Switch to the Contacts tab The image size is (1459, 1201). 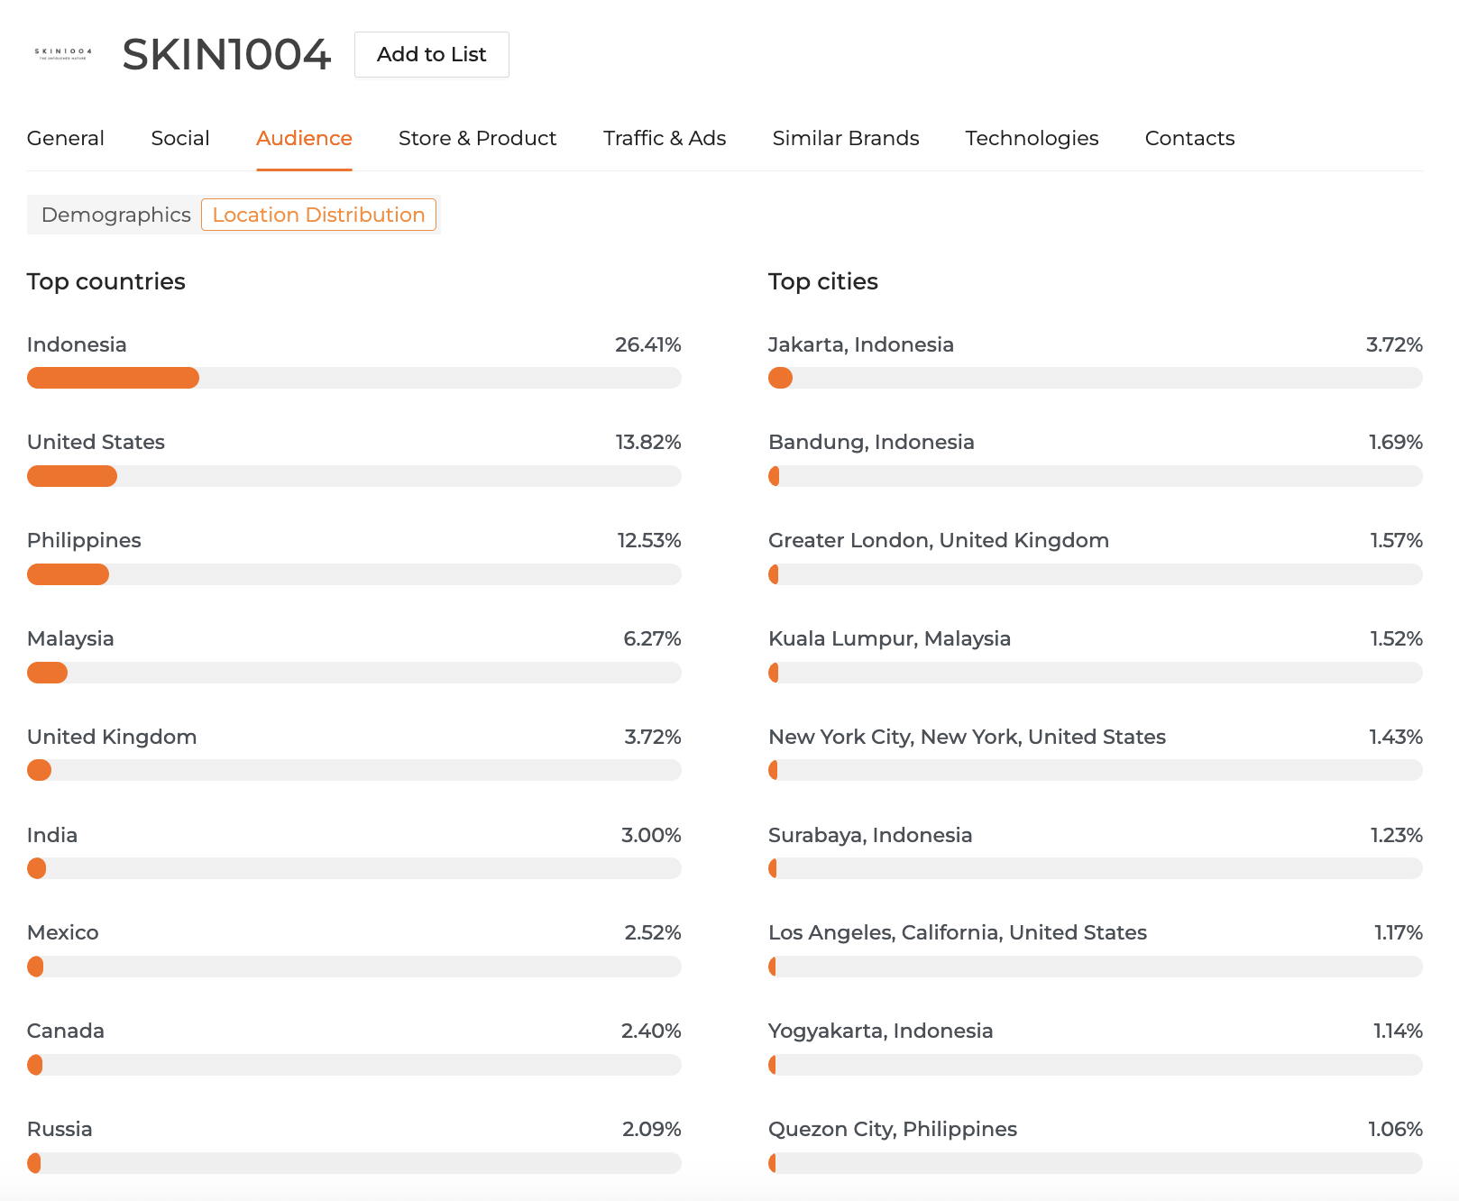tap(1189, 138)
